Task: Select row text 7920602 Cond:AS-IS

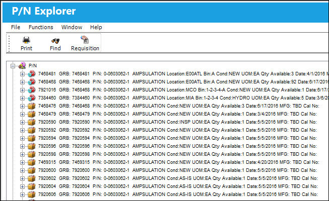Action: pyautogui.click(x=178, y=178)
